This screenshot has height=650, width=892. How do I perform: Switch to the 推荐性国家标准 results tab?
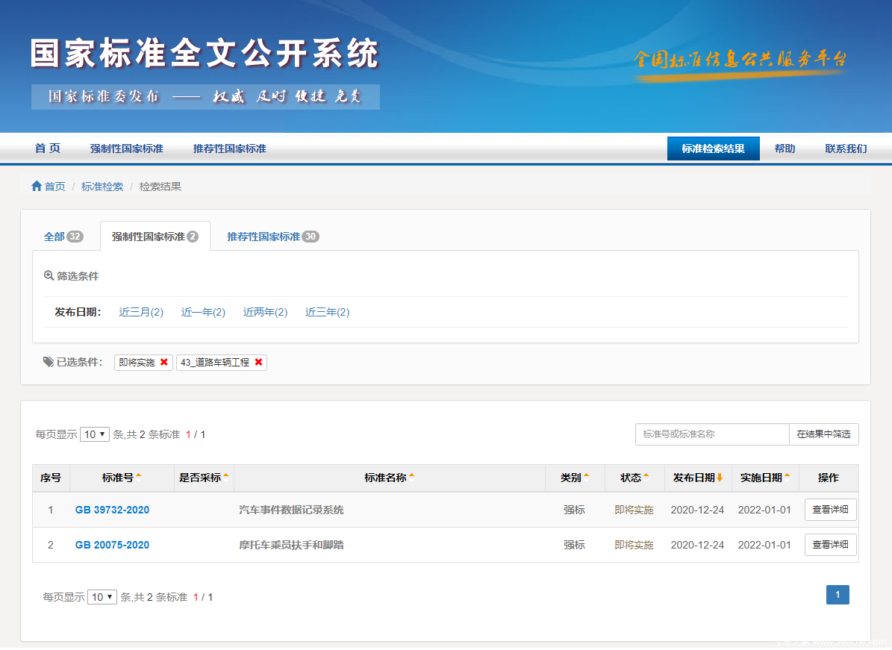coord(272,237)
